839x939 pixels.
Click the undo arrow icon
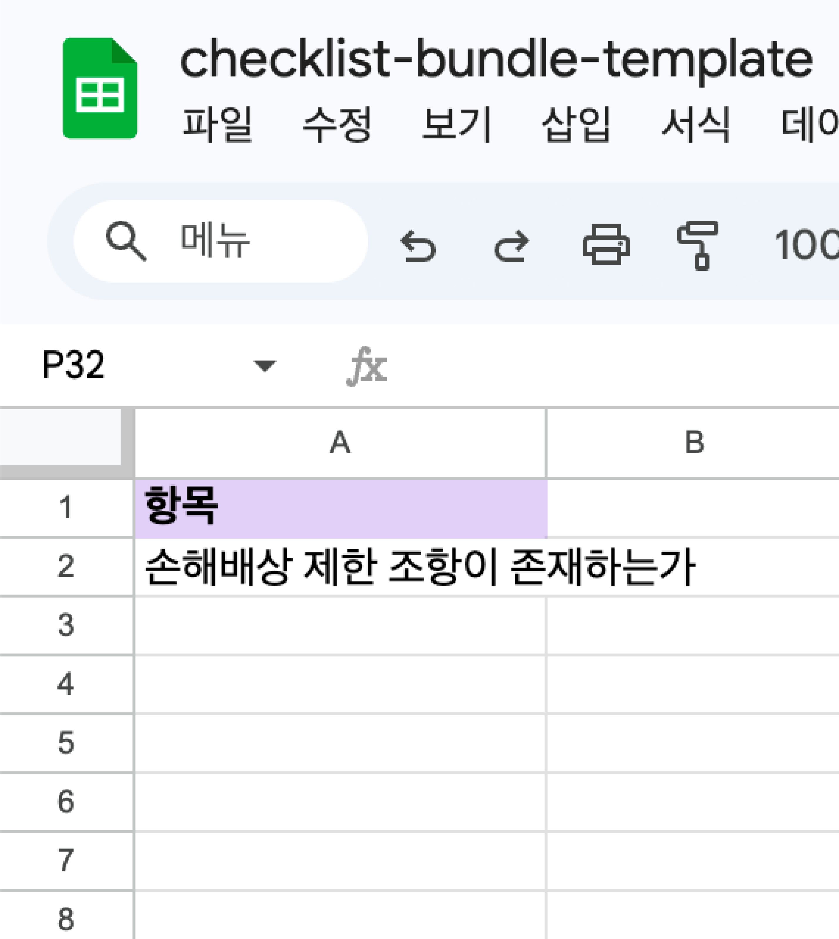tap(418, 246)
